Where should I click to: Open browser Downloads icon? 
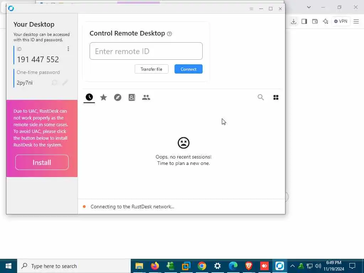click(x=293, y=21)
